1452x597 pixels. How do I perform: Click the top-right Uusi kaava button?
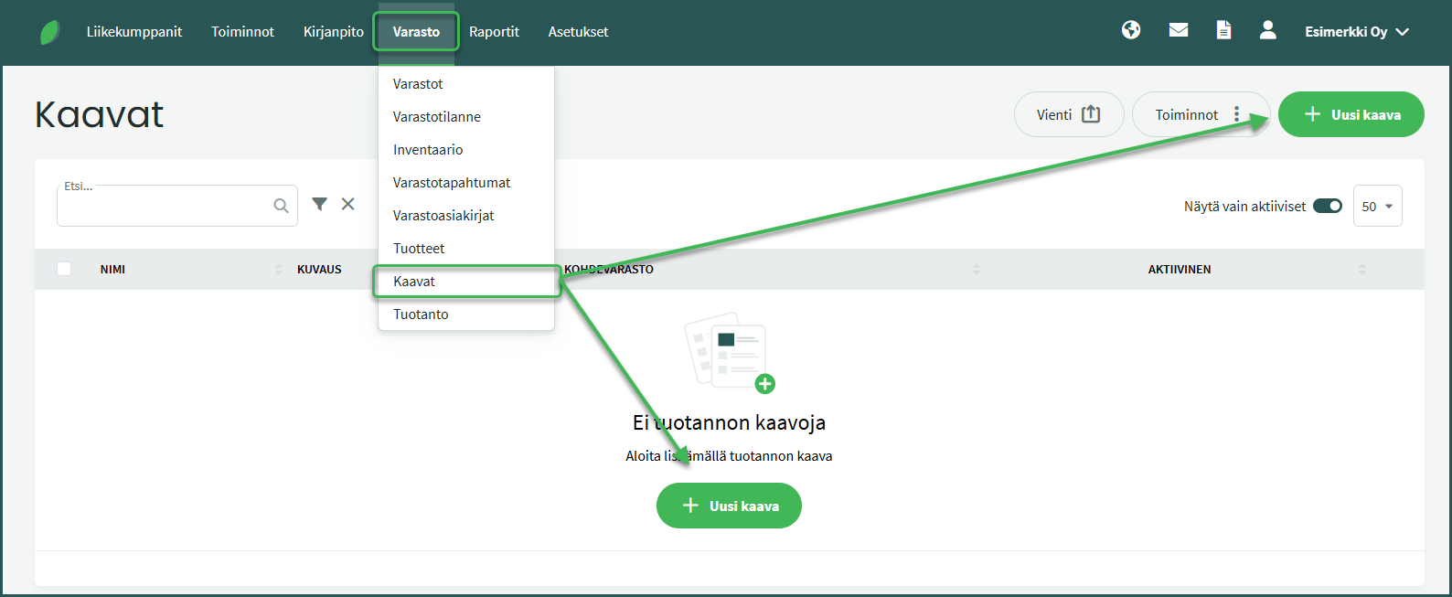tap(1351, 114)
